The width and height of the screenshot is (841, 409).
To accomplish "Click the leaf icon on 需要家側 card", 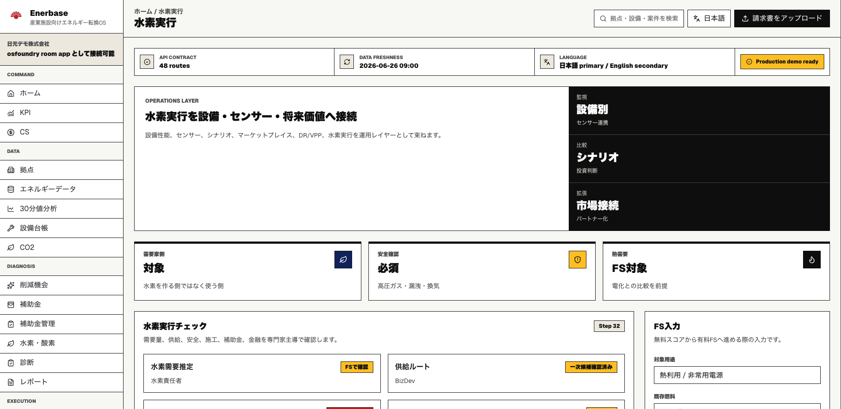I will pyautogui.click(x=343, y=260).
